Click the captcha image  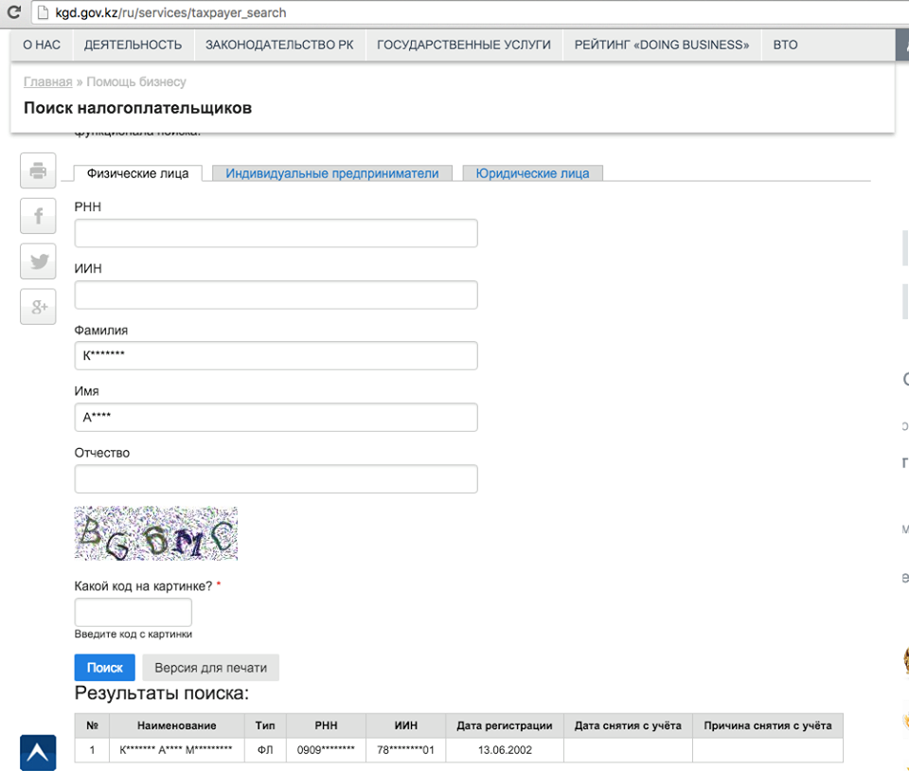click(156, 533)
